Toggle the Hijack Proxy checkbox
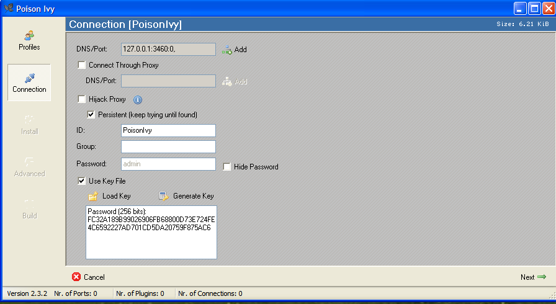 pos(82,99)
